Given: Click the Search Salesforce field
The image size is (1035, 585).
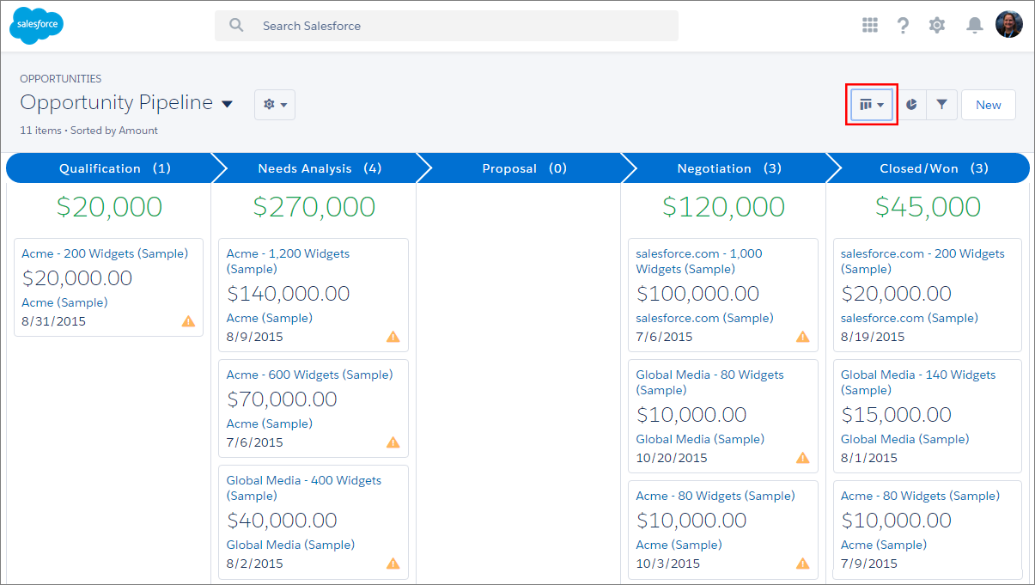Looking at the screenshot, I should [x=447, y=26].
